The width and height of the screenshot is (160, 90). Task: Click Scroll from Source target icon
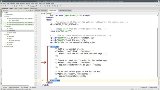point(26,10)
